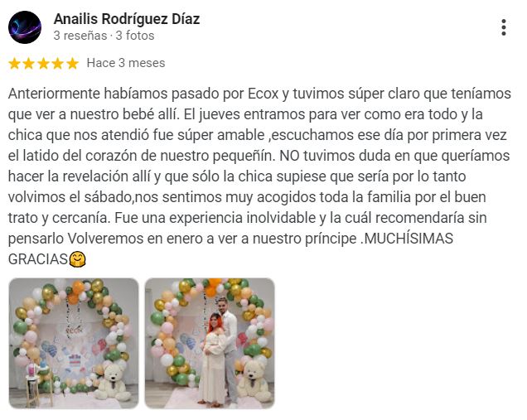
Task: Open the photo showing the couple
Action: click(210, 343)
